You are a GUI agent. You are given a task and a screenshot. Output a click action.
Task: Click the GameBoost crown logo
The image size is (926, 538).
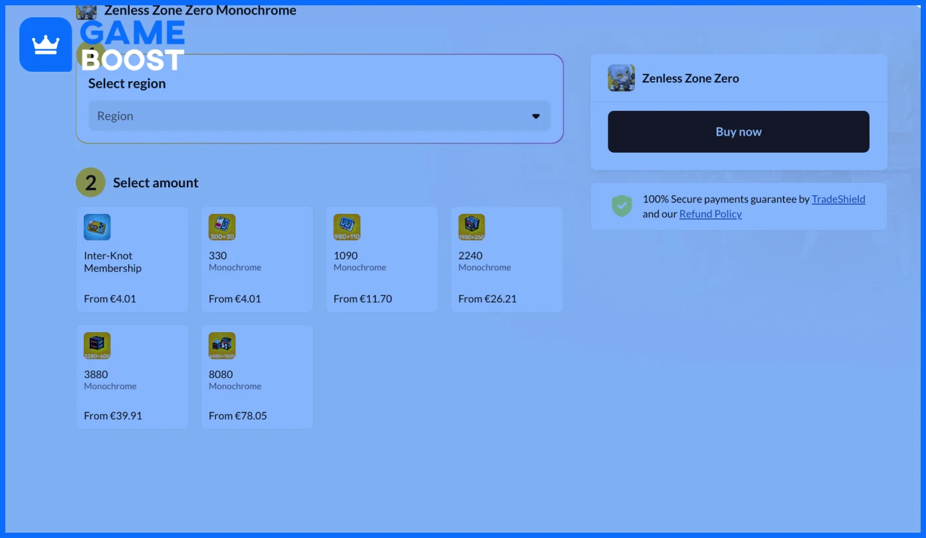point(46,45)
